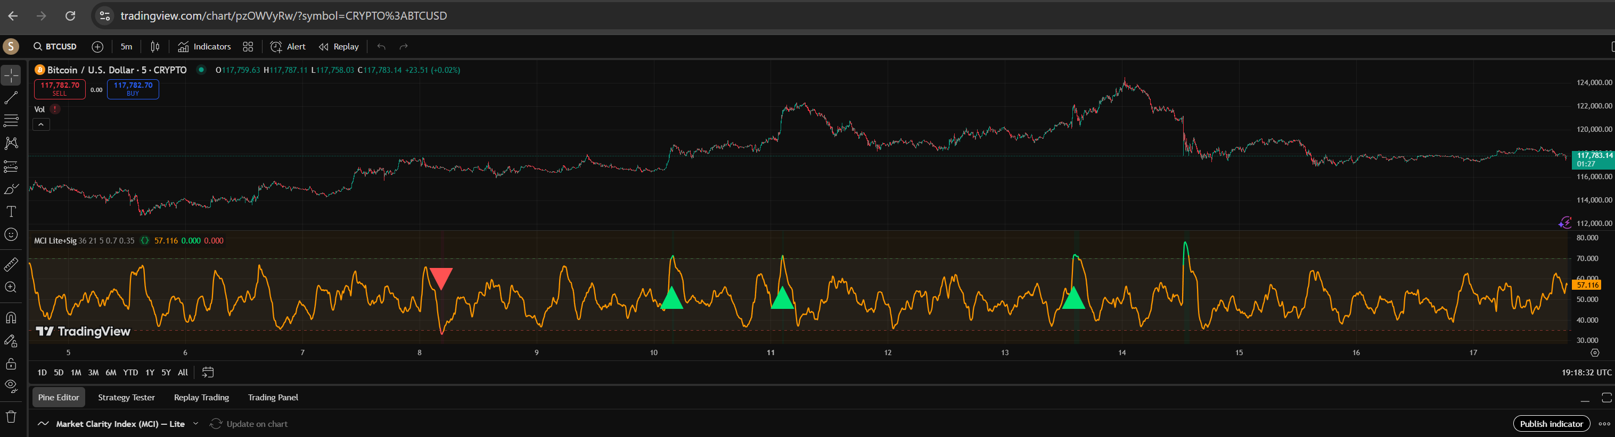Create an Alert

click(288, 46)
